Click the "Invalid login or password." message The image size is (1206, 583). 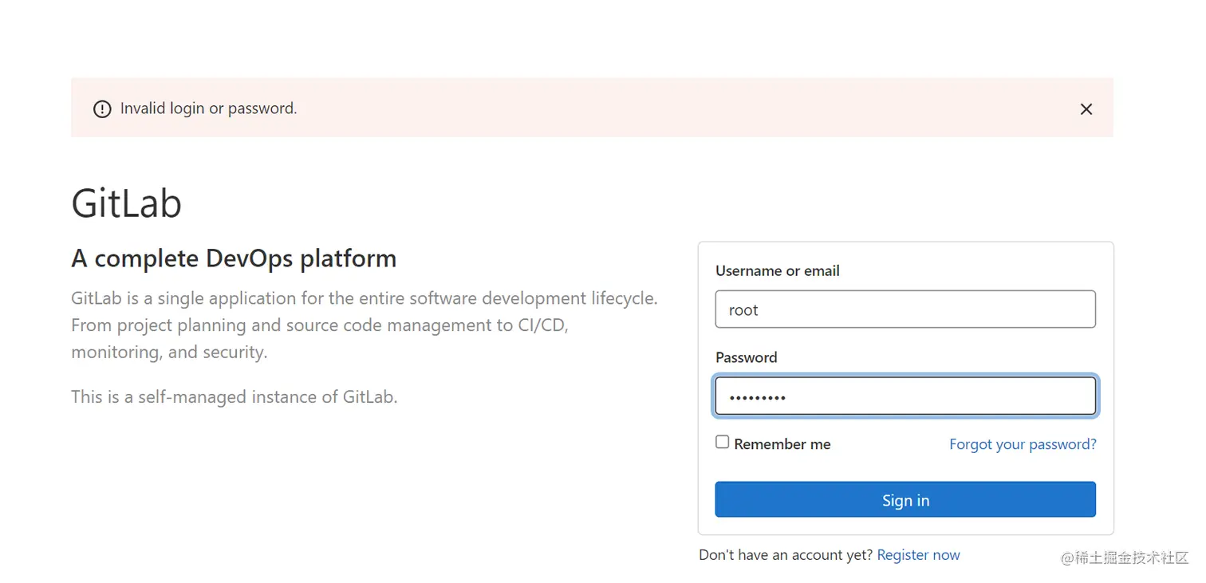[208, 108]
